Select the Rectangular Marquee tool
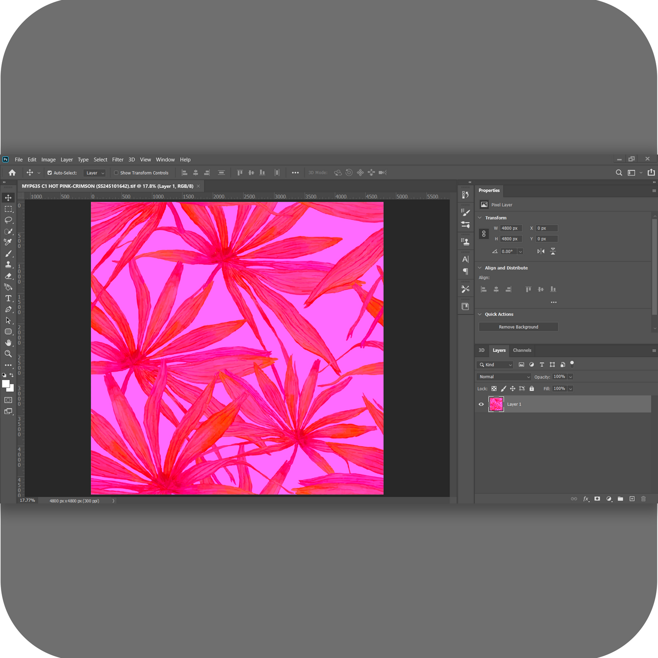Image resolution: width=658 pixels, height=658 pixels. click(8, 209)
